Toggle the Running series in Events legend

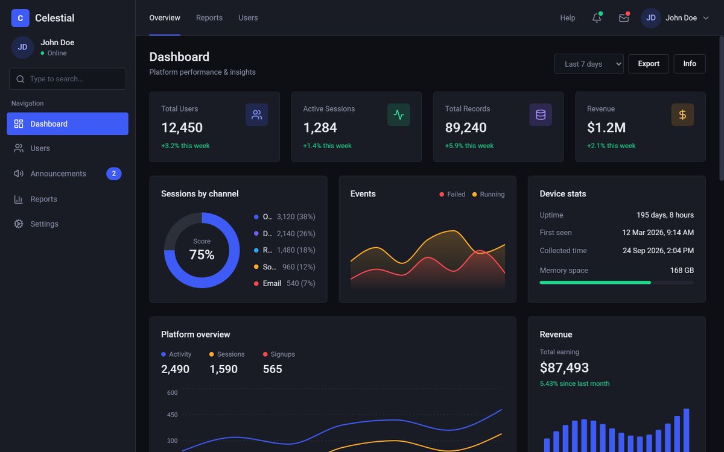click(x=488, y=194)
